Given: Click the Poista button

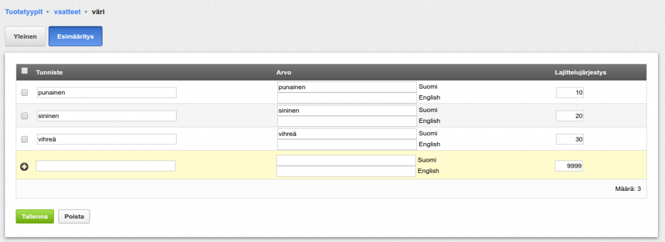Looking at the screenshot, I should (74, 216).
